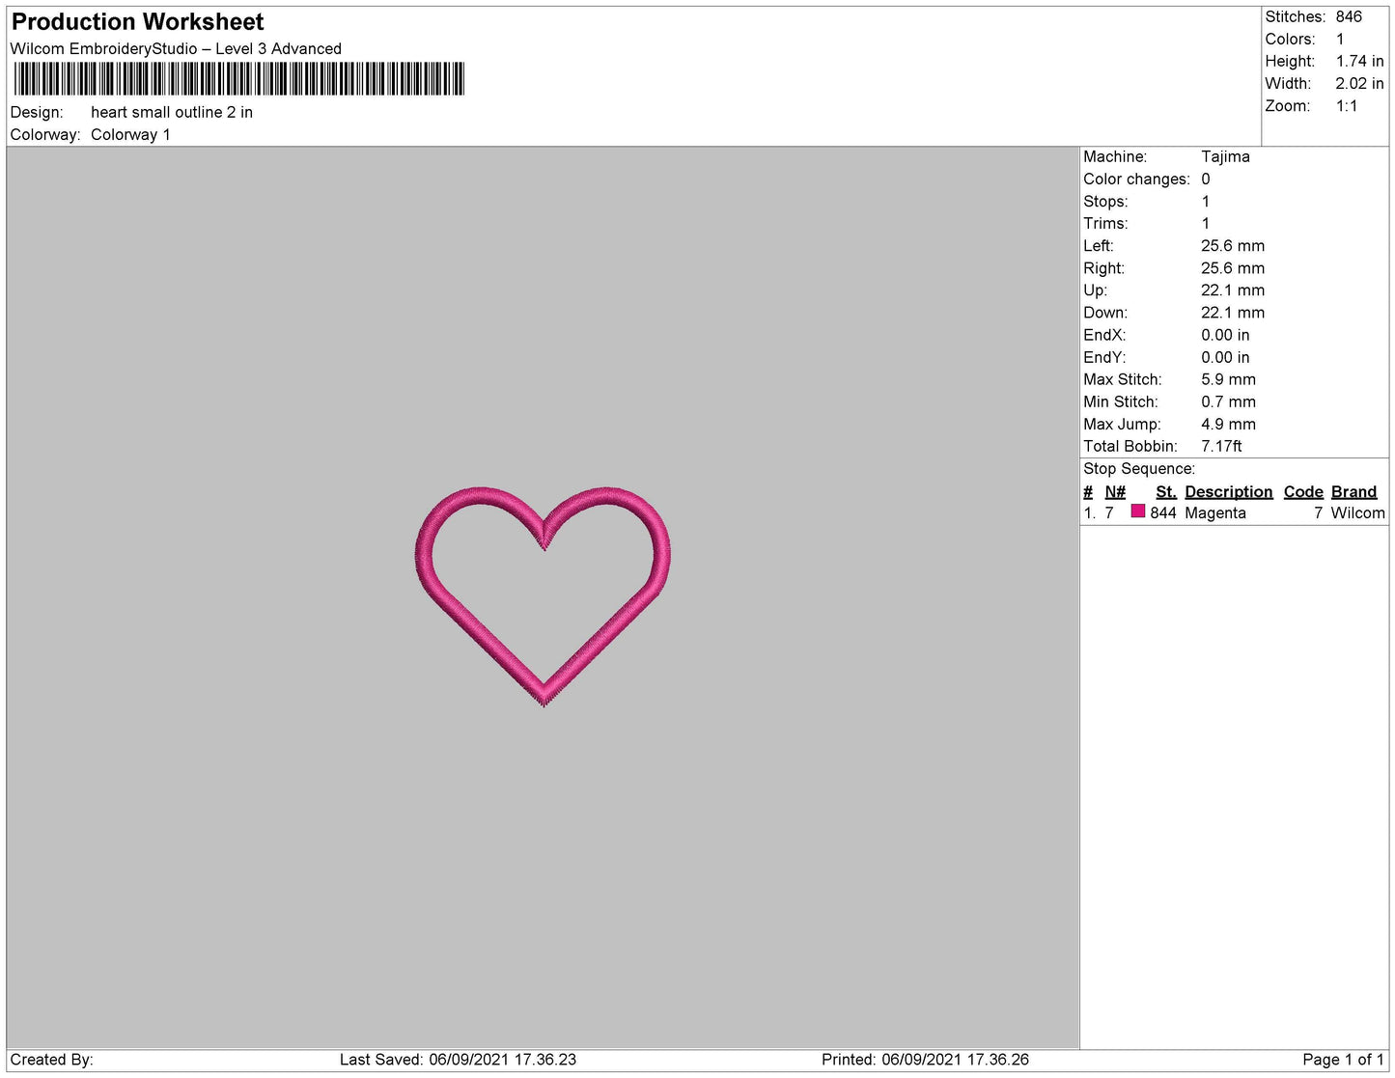Click the Up value '22.1 mm'
The height and width of the screenshot is (1078, 1395).
1233,290
